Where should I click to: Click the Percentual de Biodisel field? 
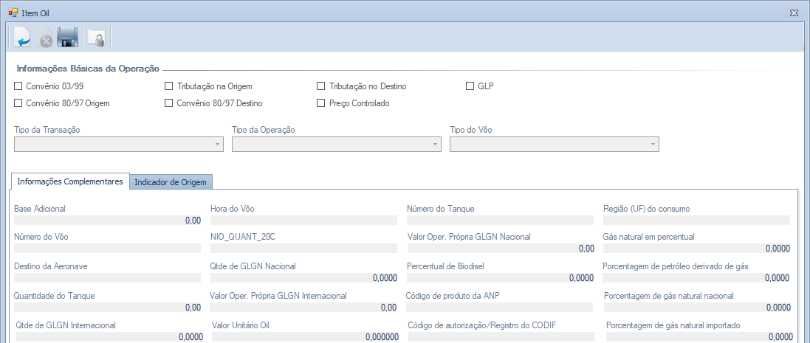pyautogui.click(x=500, y=278)
